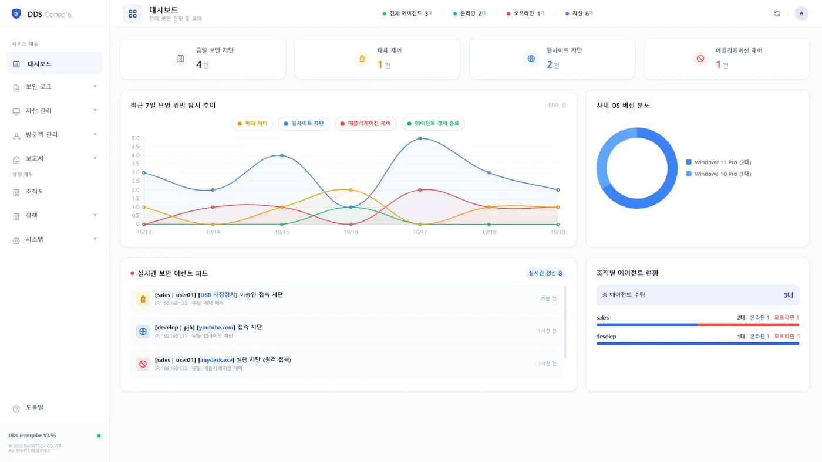
Task: Click the sales agent status progress bar
Action: 698,324
